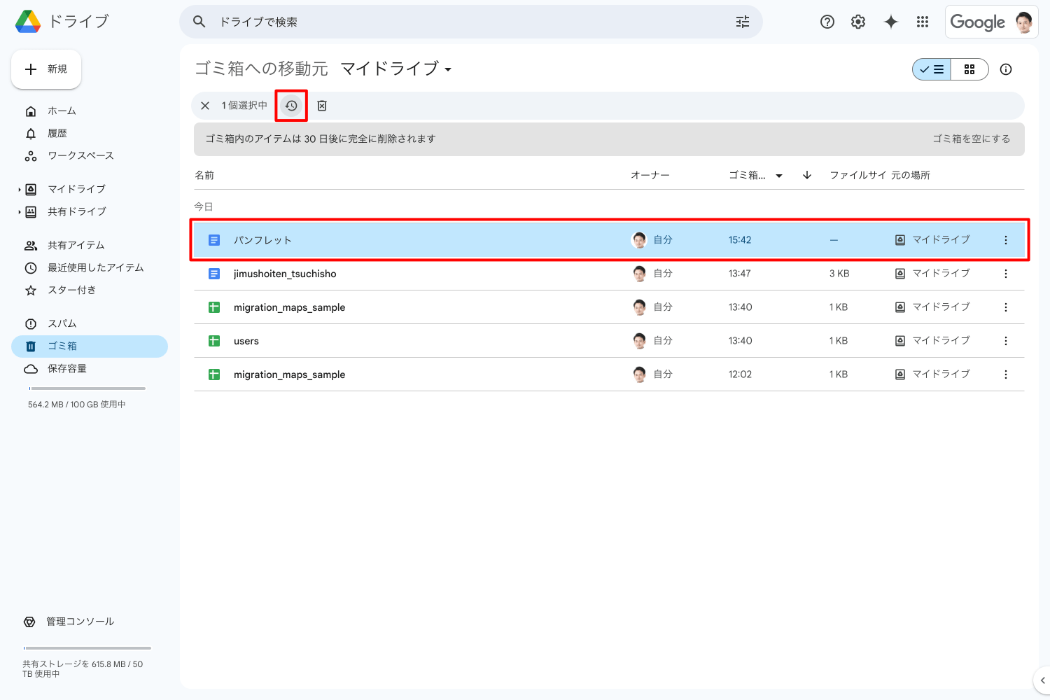Click 564.2 MB / 100 GB 使用中 text
Image resolution: width=1050 pixels, height=700 pixels.
(x=77, y=405)
